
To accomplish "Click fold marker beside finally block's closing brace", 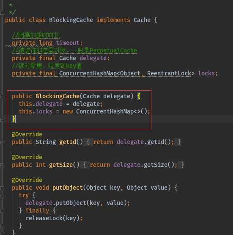I will coord(2,226).
